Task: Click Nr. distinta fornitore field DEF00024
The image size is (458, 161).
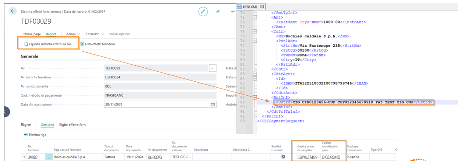Action: 160,77
